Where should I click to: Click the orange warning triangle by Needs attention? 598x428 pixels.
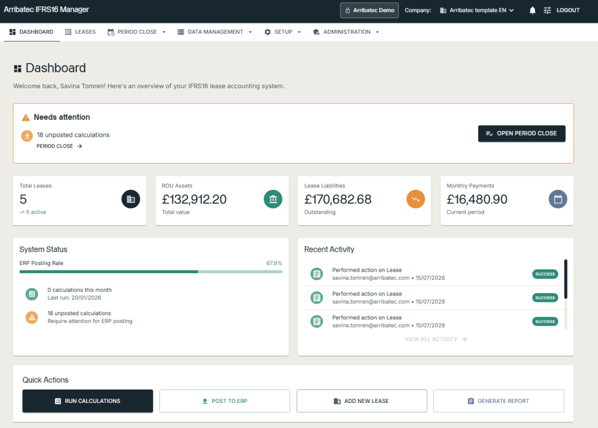tap(26, 117)
